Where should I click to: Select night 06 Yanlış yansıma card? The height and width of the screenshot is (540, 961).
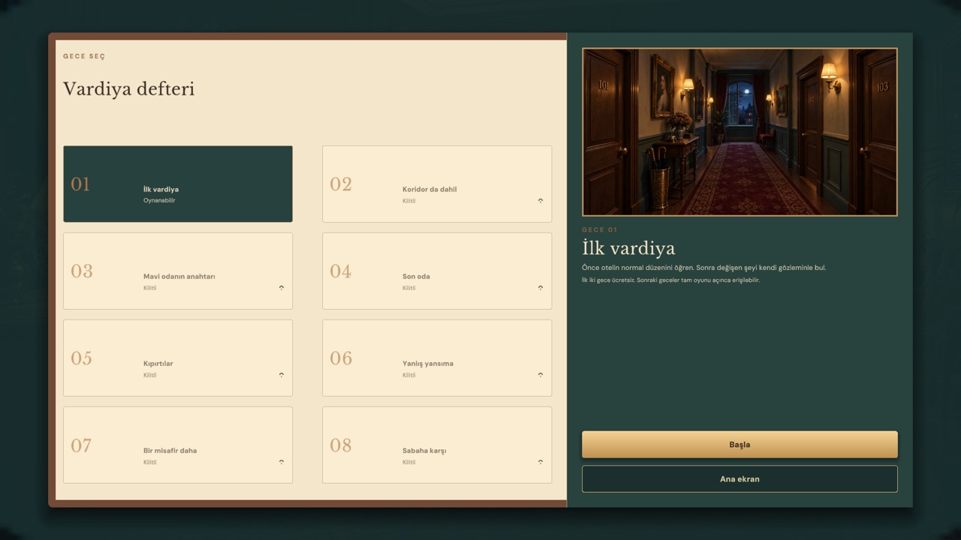[x=437, y=358]
